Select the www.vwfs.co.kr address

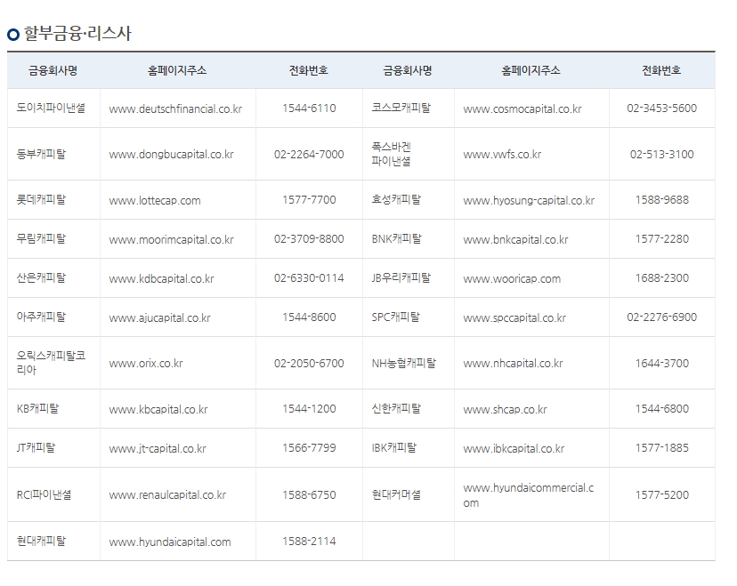[502, 155]
